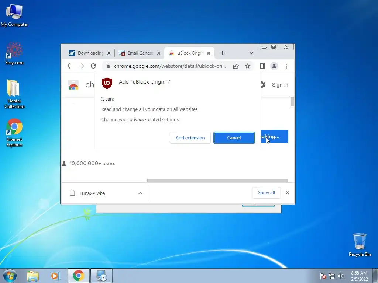
Task: Click the horizontal scrollbar on page
Action: pos(217,180)
